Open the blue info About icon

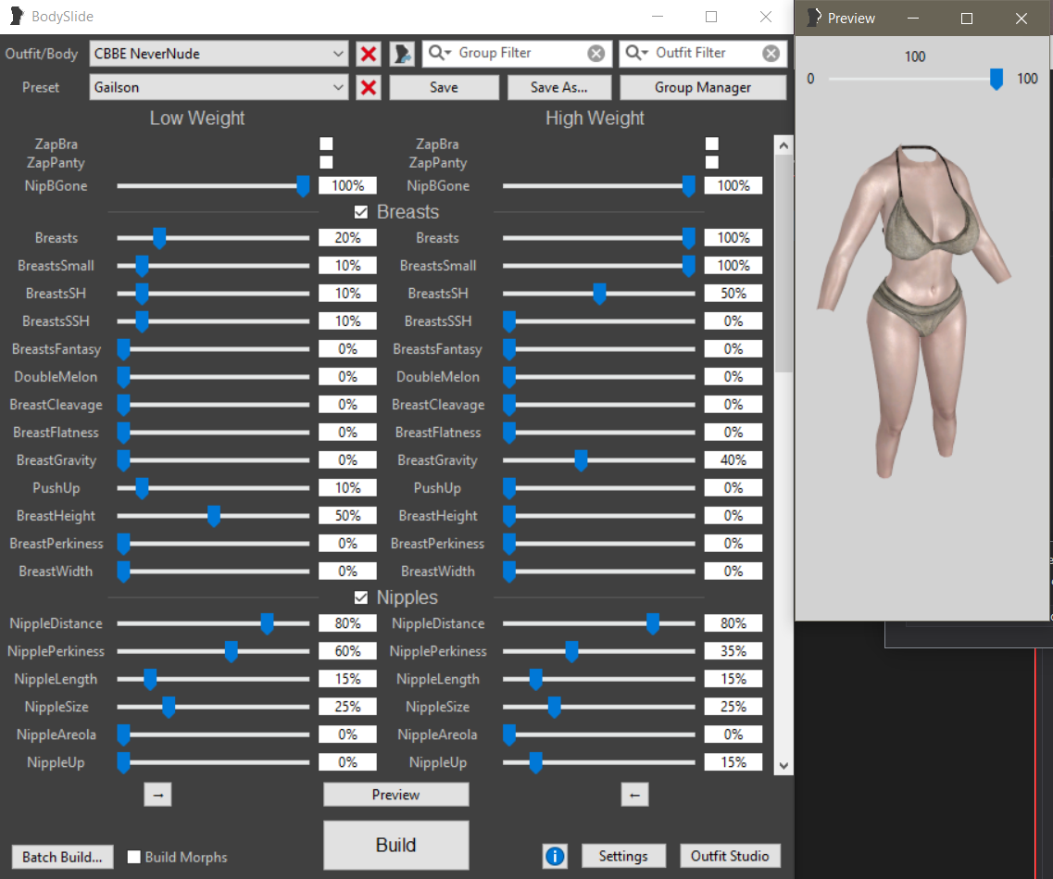pos(555,856)
